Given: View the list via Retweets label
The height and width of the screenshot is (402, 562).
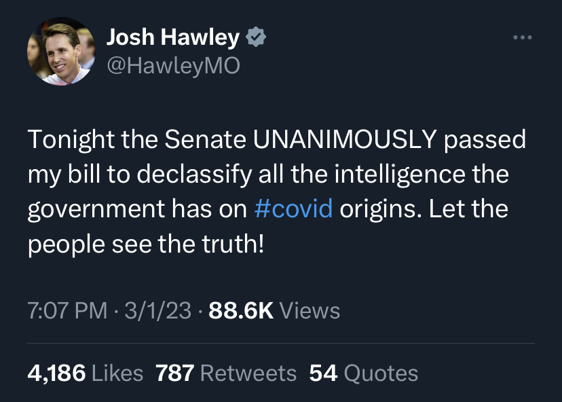Looking at the screenshot, I should point(249,373).
